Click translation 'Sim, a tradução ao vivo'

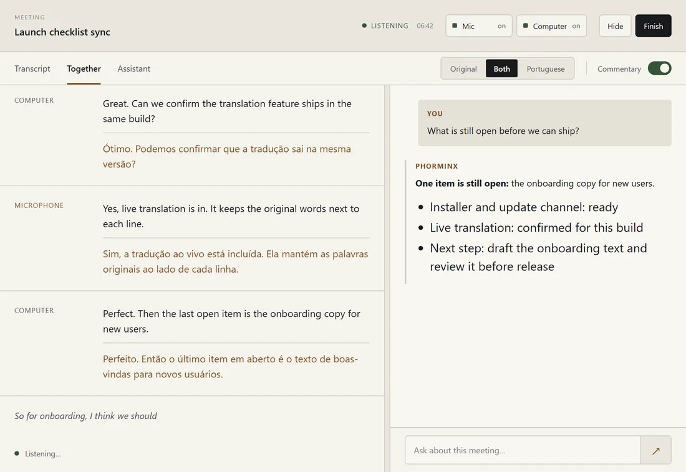[235, 262]
